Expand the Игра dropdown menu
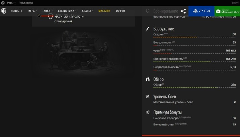Screen dimensions: 240x137 click(x=33, y=11)
